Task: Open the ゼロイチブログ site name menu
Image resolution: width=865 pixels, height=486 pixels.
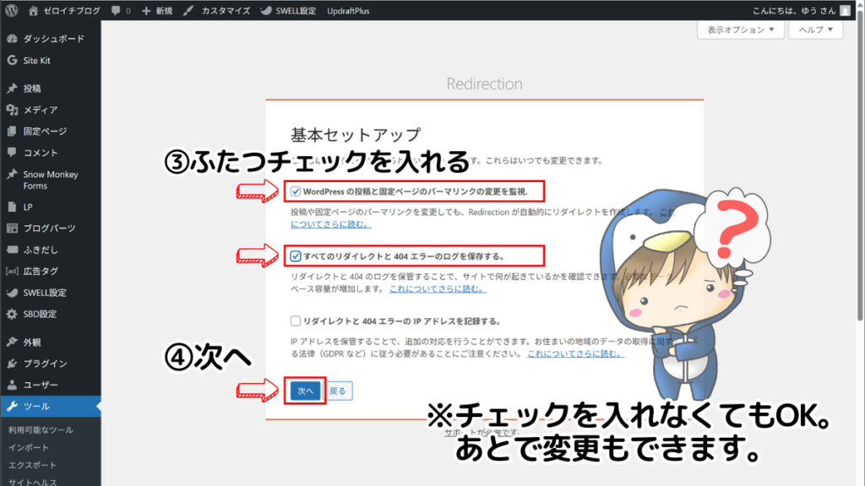Action: coord(72,10)
